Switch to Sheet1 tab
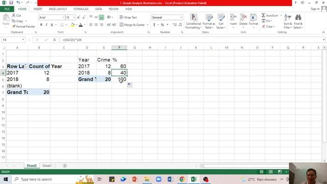 [47, 166]
